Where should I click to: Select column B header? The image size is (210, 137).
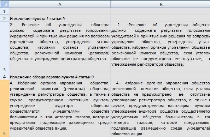coord(160,4)
